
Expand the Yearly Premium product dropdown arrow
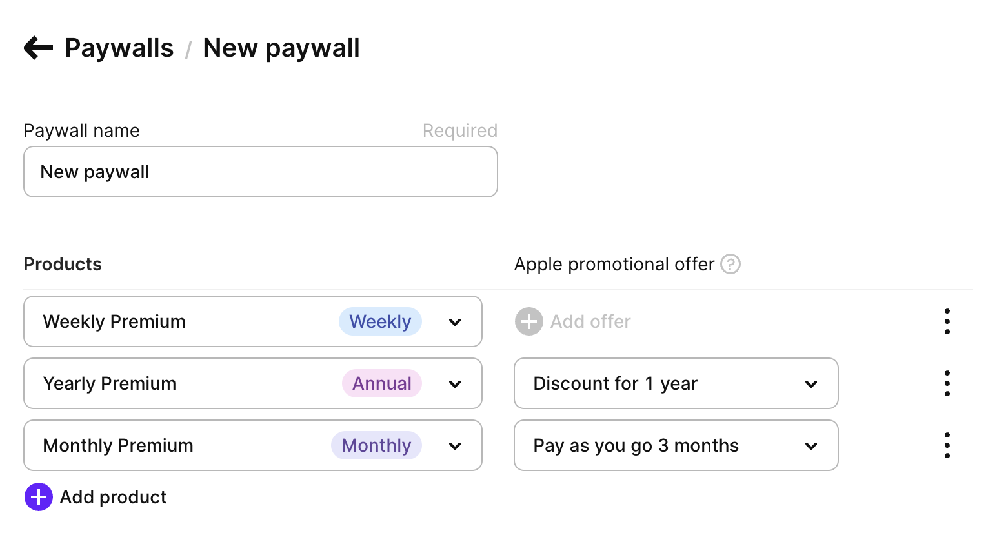(455, 384)
